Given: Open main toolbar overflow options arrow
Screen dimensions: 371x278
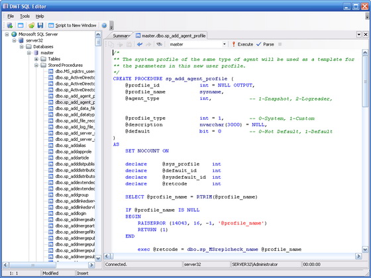Looking at the screenshot, I should coord(111,26).
